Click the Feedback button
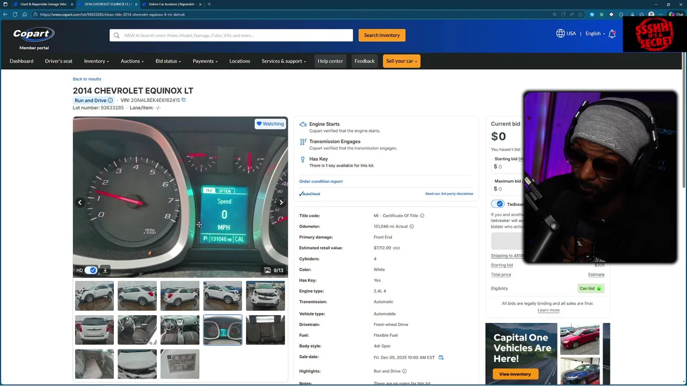The width and height of the screenshot is (687, 386). point(364,61)
